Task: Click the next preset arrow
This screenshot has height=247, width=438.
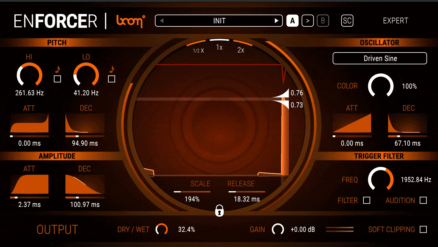Action: (276, 20)
